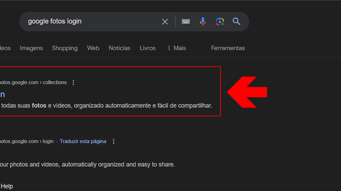The image size is (341, 191).
Task: Switch to the Shopping tab
Action: (65, 48)
